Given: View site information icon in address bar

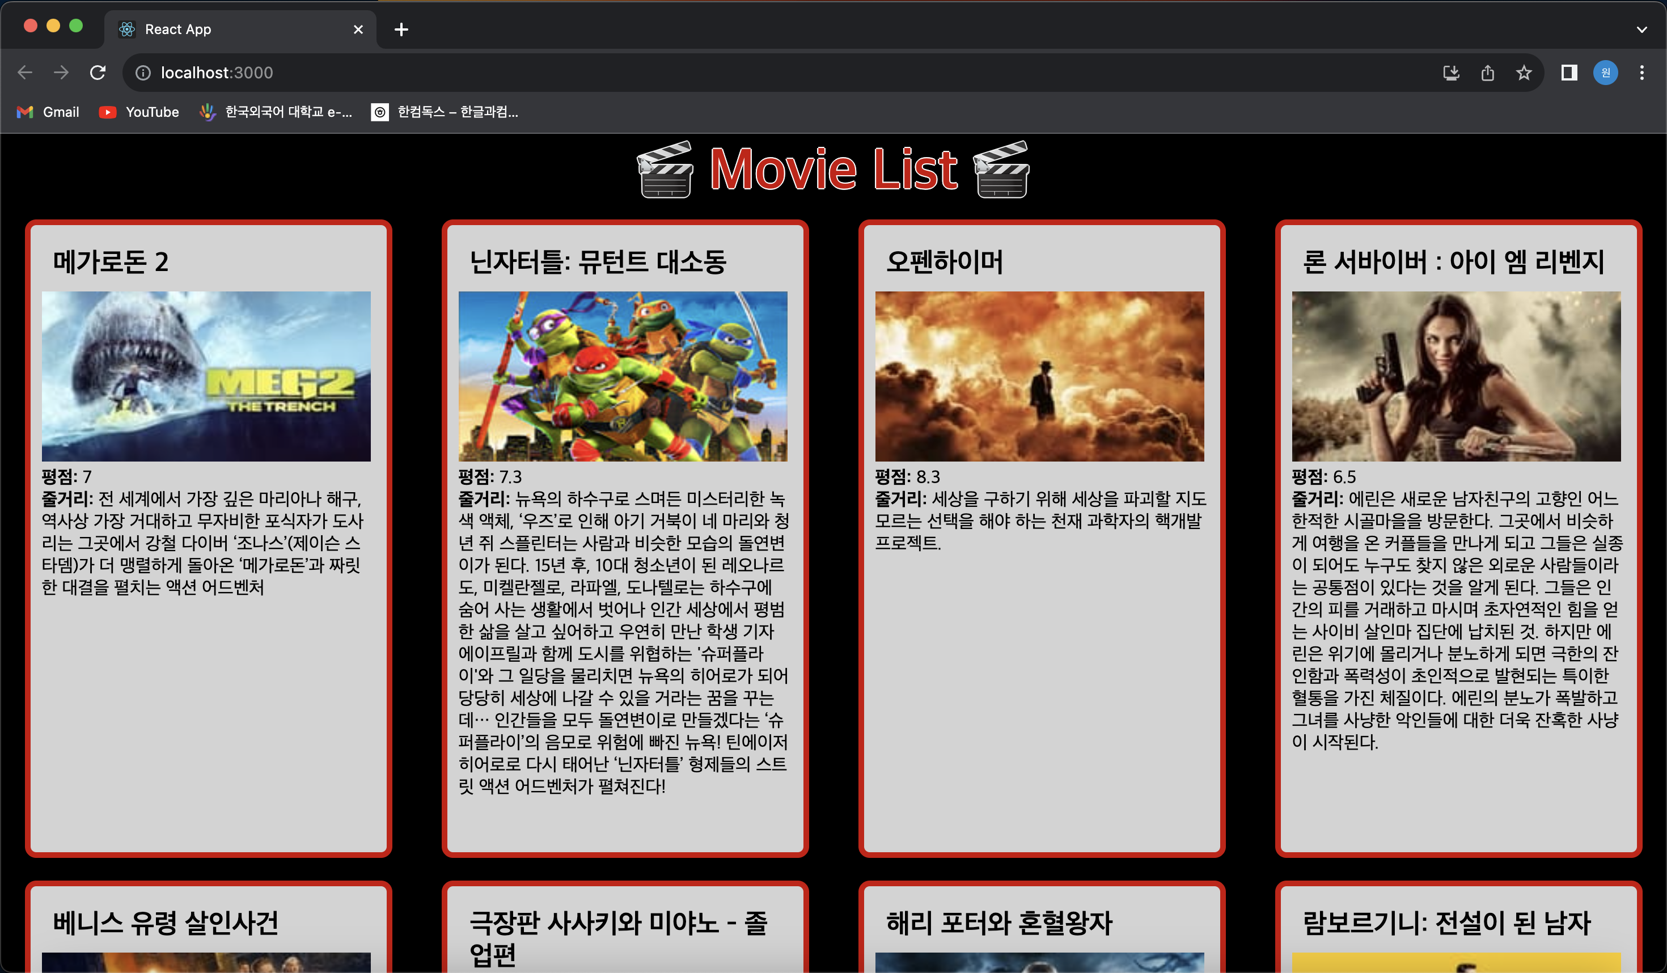Looking at the screenshot, I should (143, 73).
